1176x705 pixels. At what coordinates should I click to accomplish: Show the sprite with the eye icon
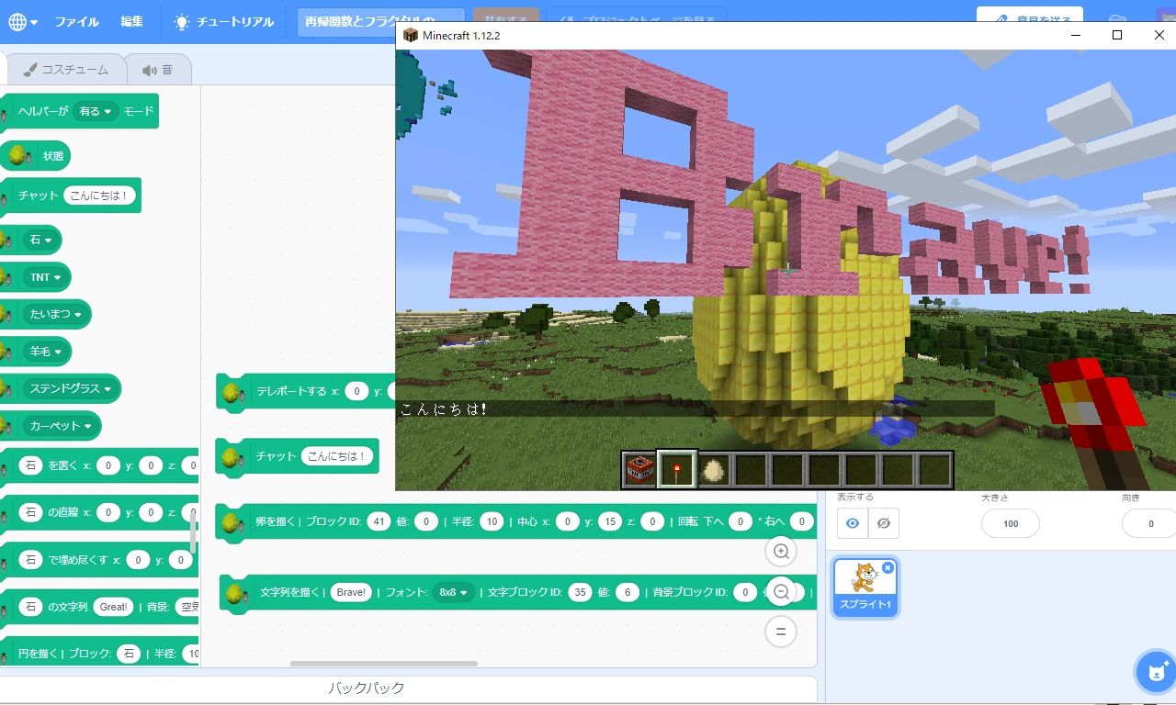(853, 523)
